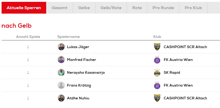Switch to the Rote tab

click(137, 8)
